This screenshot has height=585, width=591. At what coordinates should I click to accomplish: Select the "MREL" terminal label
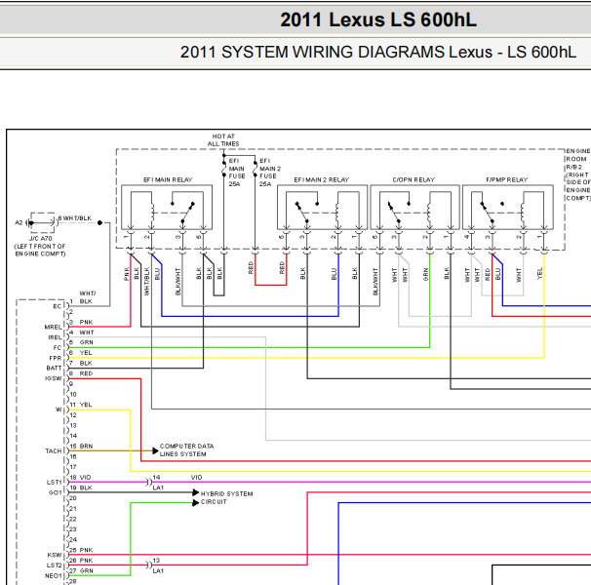(x=53, y=328)
